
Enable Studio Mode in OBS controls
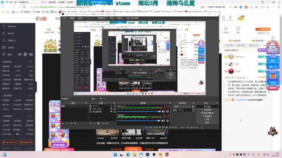click(x=207, y=116)
